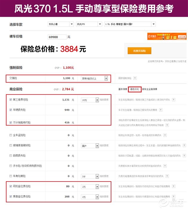This screenshot has height=211, width=188.
Task: Click help icon in the 全车盗抢险 row
Action: pyautogui.click(x=165, y=135)
